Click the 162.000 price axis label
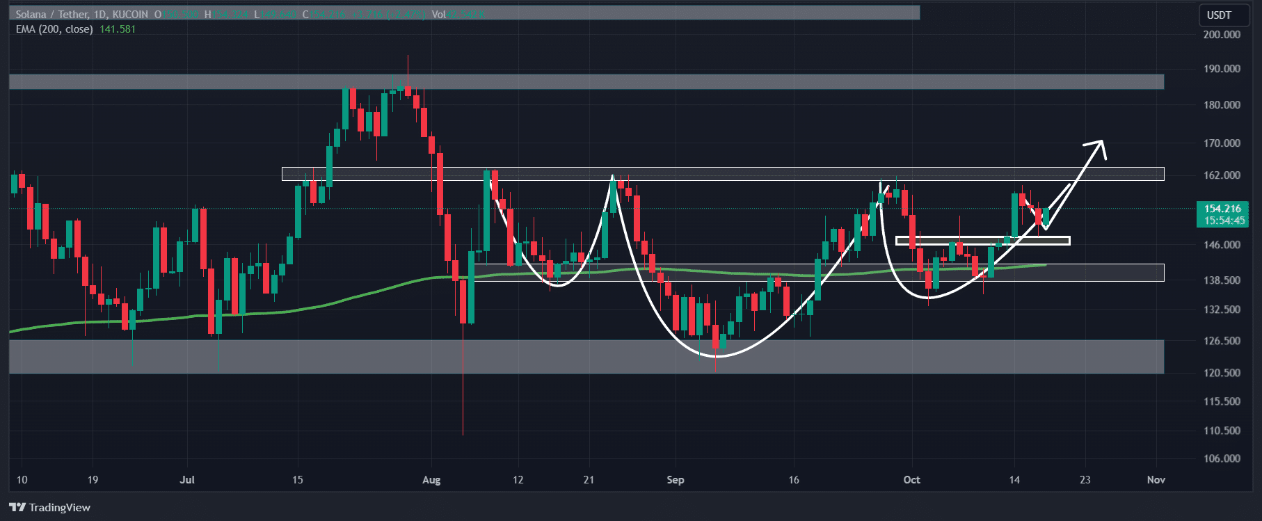 coord(1222,175)
